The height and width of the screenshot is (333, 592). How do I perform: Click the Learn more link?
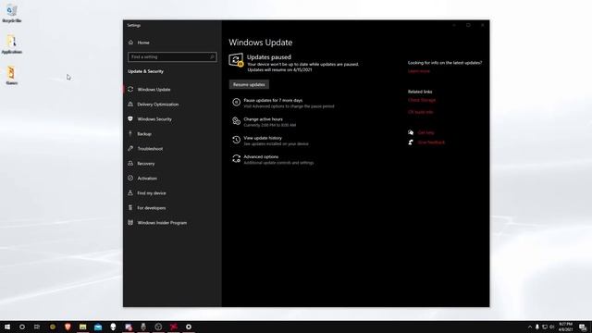[x=419, y=71]
